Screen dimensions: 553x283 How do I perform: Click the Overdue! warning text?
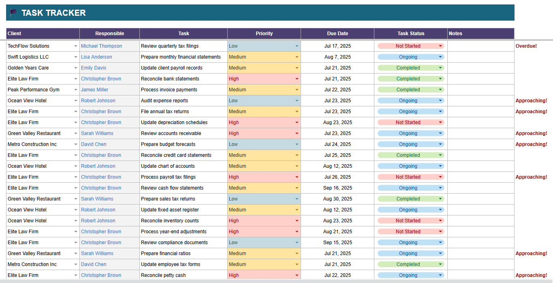pos(526,46)
